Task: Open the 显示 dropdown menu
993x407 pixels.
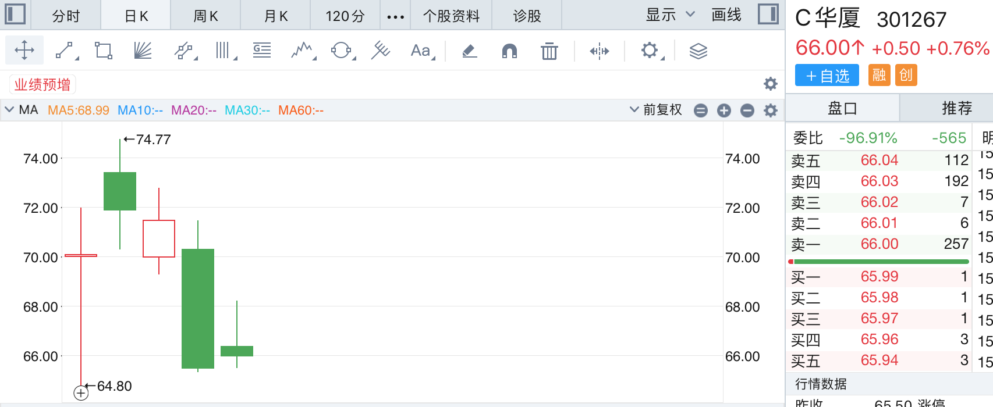Action: tap(670, 15)
